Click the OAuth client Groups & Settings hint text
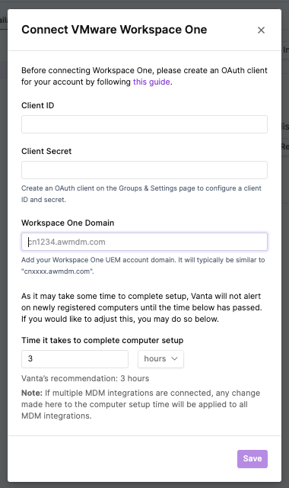289x488 pixels. 141,194
